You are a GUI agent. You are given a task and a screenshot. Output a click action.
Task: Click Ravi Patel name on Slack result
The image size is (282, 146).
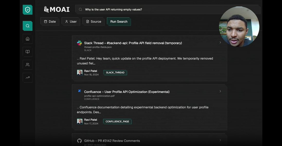pos(91,71)
